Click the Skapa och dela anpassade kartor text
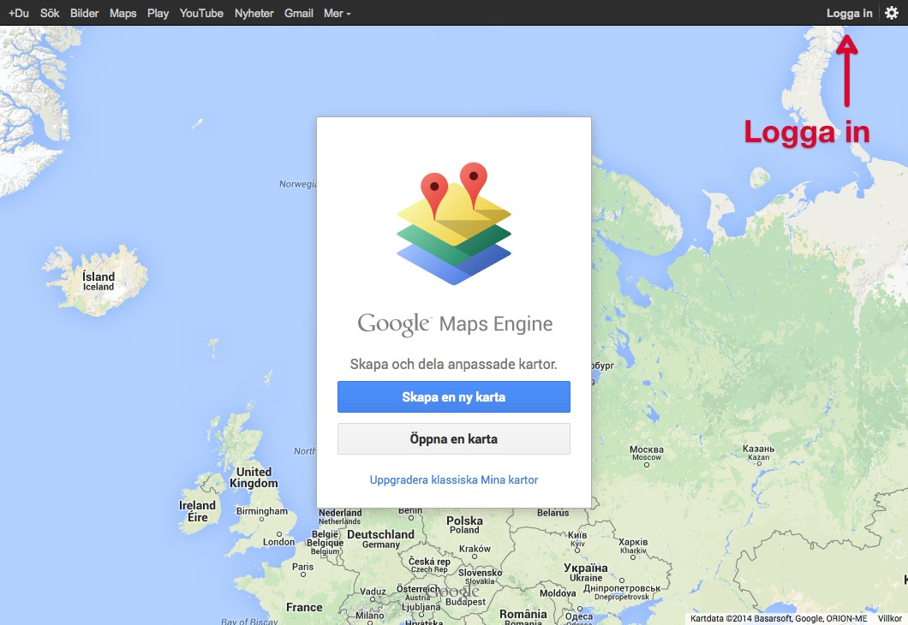Image resolution: width=908 pixels, height=625 pixels. tap(453, 364)
